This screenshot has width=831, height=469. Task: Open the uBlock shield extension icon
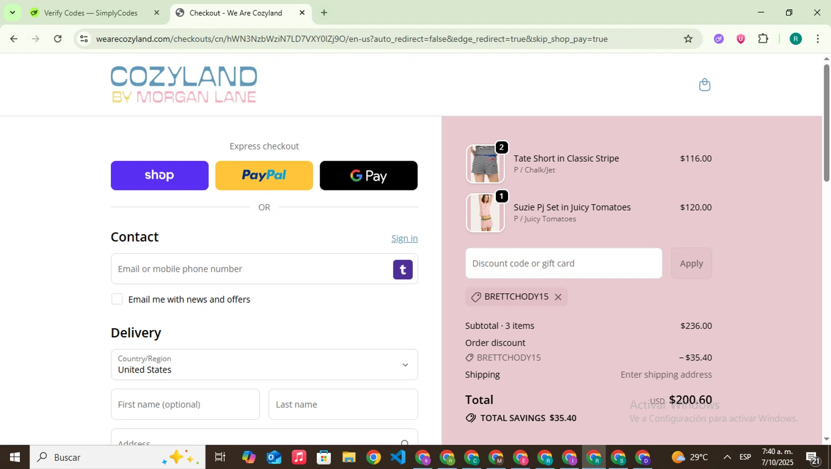click(741, 39)
